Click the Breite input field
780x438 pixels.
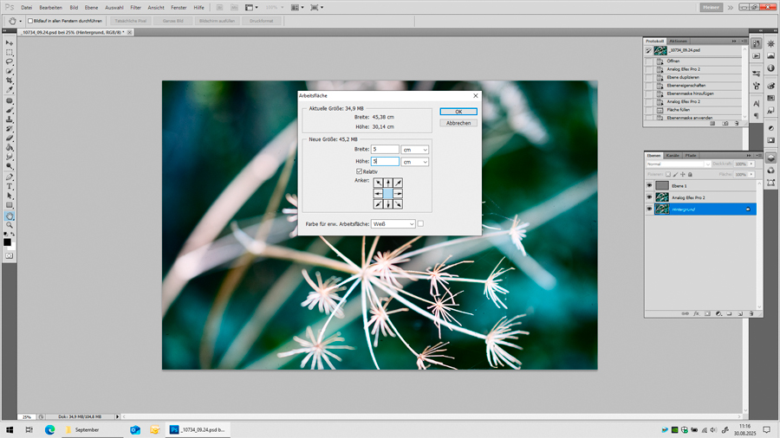[x=385, y=150]
